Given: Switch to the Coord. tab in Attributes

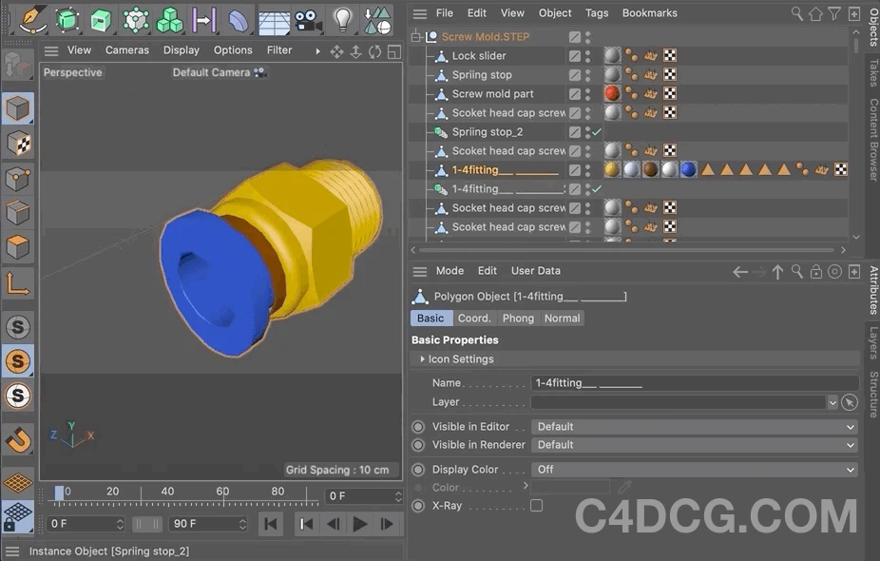Looking at the screenshot, I should (473, 318).
